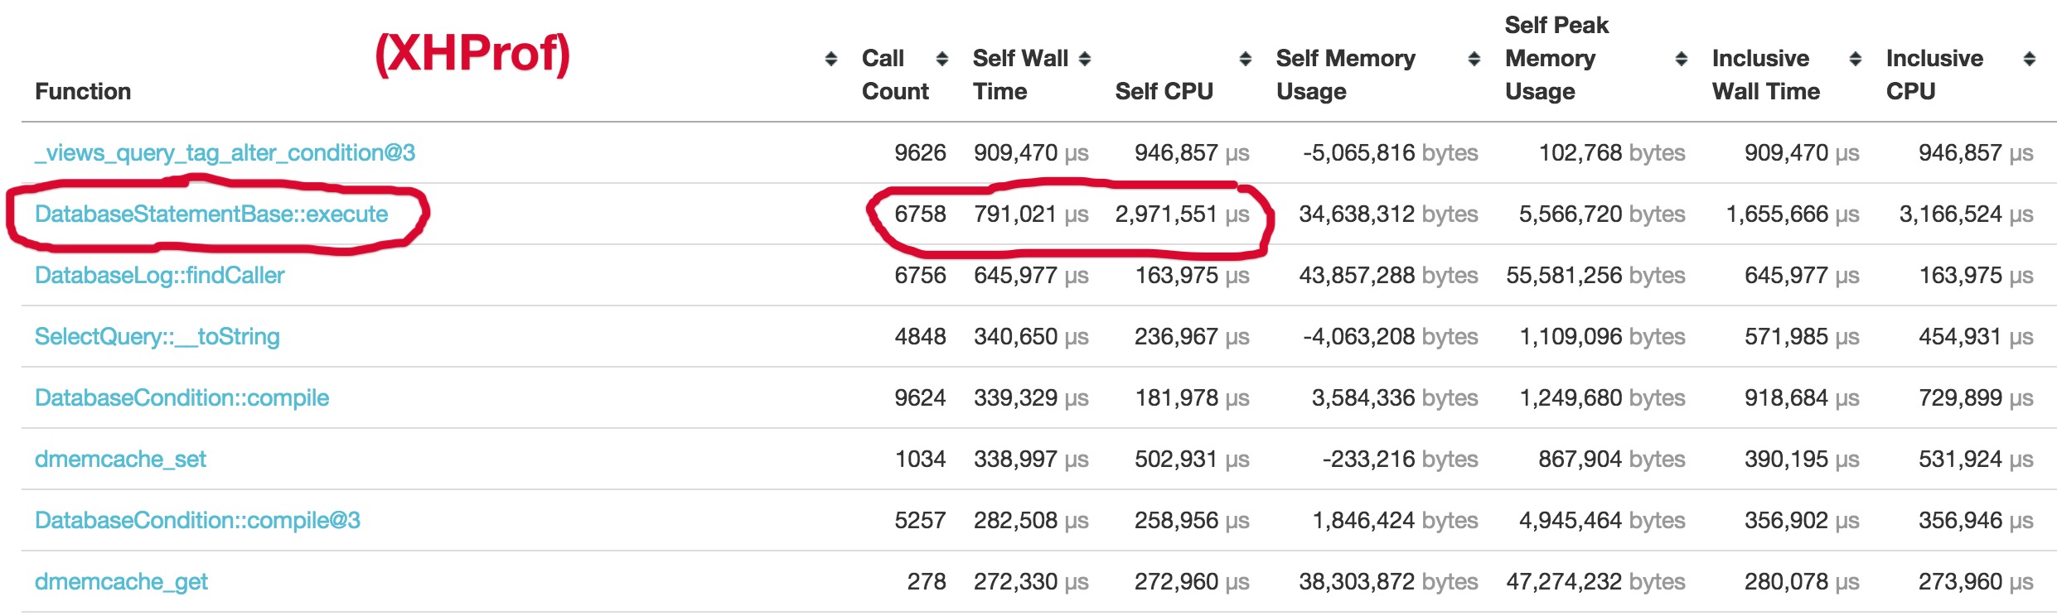Toggle sort order on the Call Count column
Image resolution: width=2057 pixels, height=616 pixels.
941,59
